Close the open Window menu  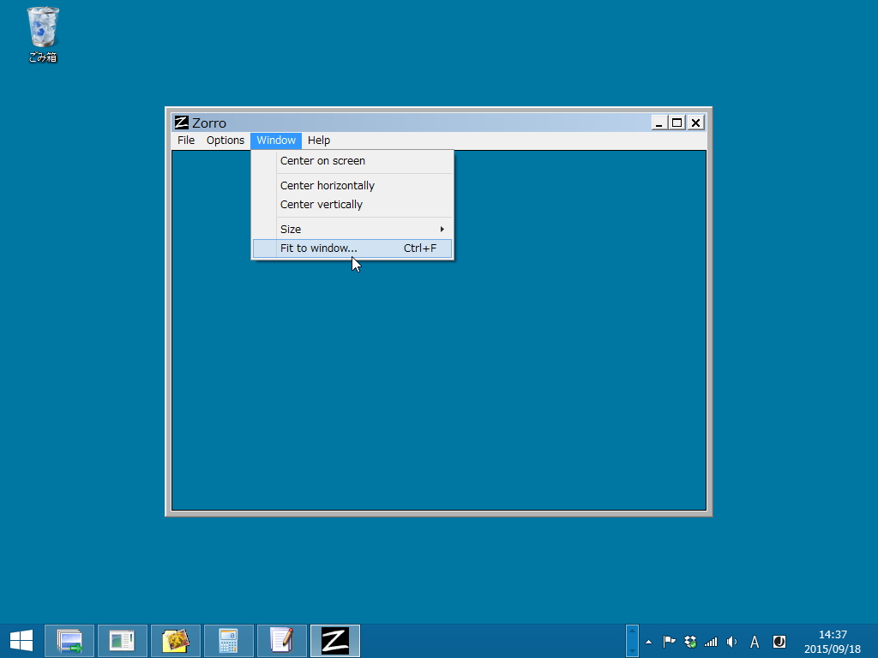276,141
